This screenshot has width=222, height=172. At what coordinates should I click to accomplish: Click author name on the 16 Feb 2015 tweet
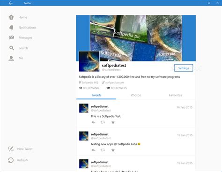click(x=100, y=106)
